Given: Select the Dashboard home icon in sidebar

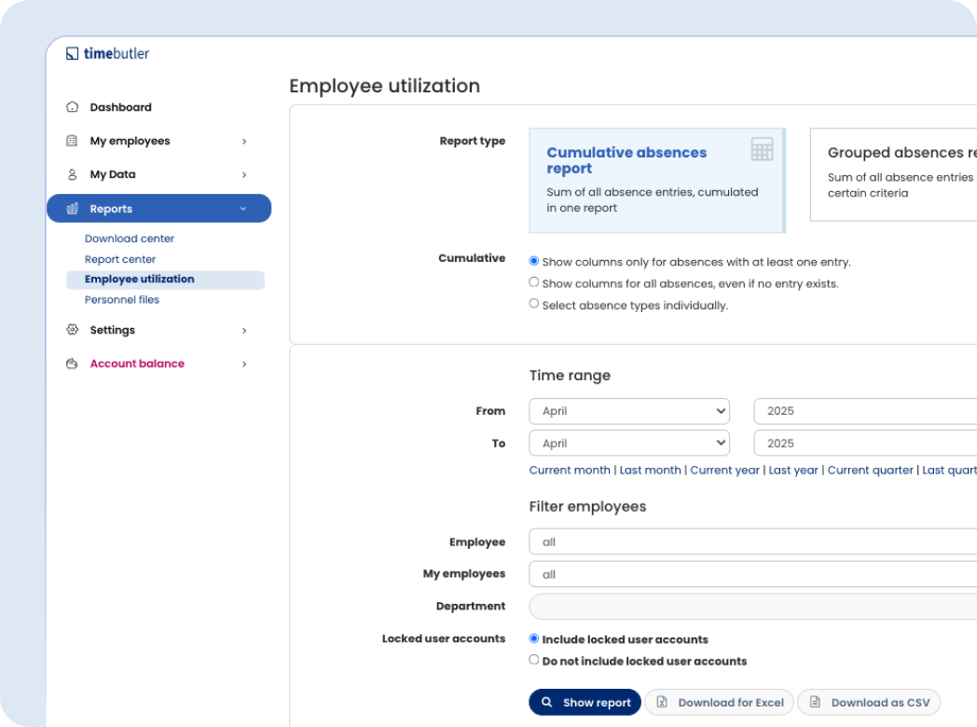Looking at the screenshot, I should click(x=72, y=107).
